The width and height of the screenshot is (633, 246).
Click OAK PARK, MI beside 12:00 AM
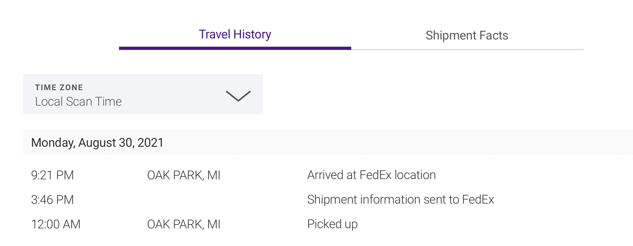(x=184, y=224)
